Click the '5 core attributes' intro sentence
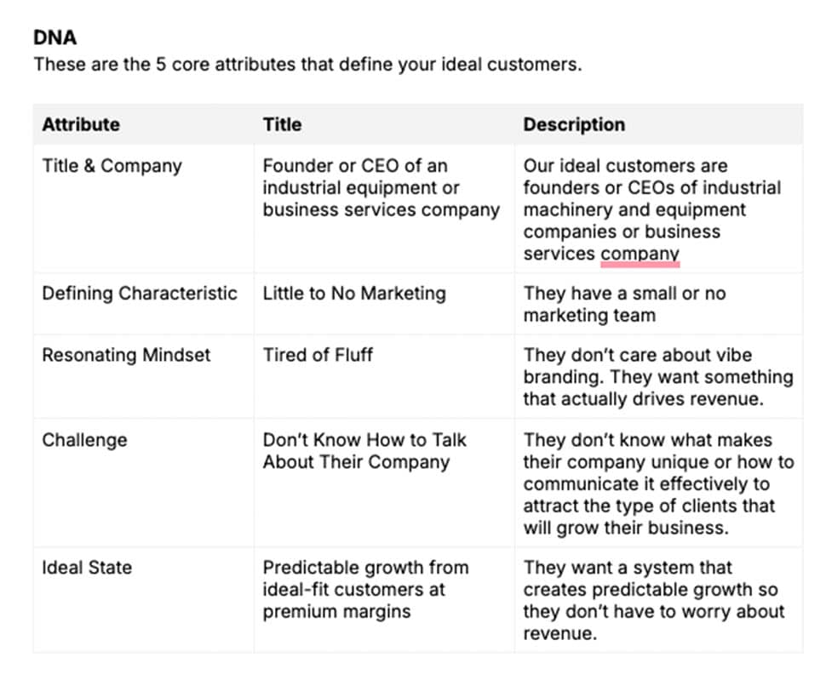Viewport: 826px width, 680px height. (x=307, y=65)
